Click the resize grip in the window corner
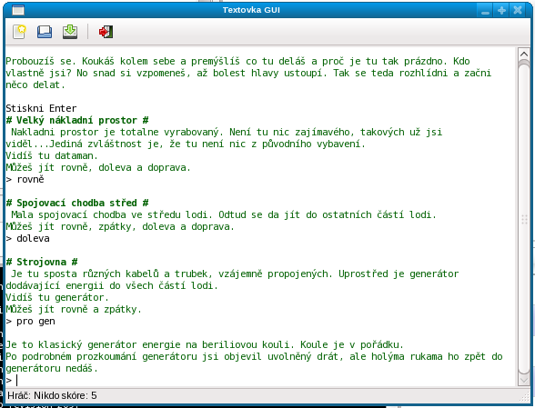Screen dimensions: 535x408 pos(524,395)
